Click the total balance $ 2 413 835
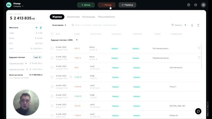 [23, 18]
